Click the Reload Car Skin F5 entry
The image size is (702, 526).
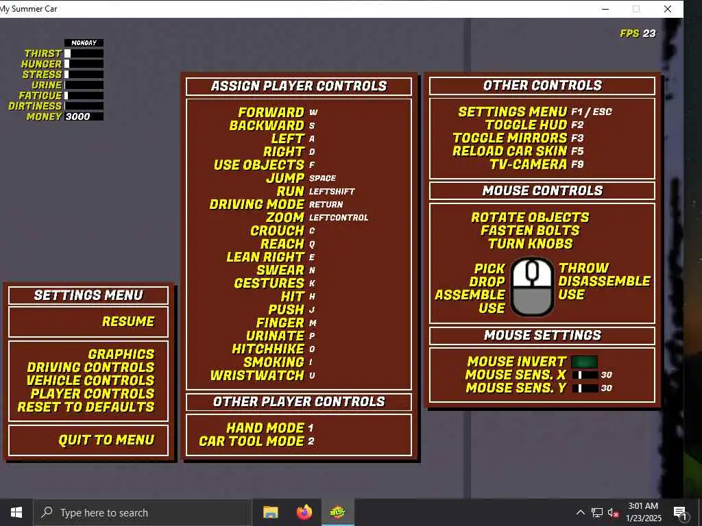[518, 151]
